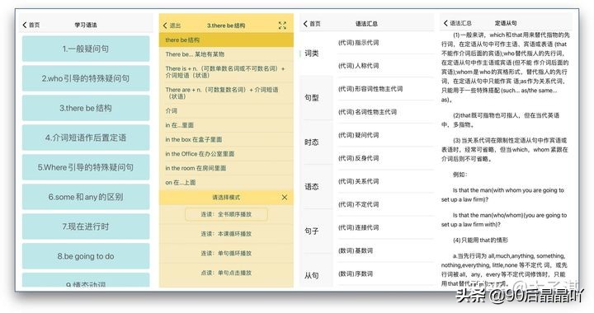Tap the 介词 row in lesson list

(x=226, y=110)
